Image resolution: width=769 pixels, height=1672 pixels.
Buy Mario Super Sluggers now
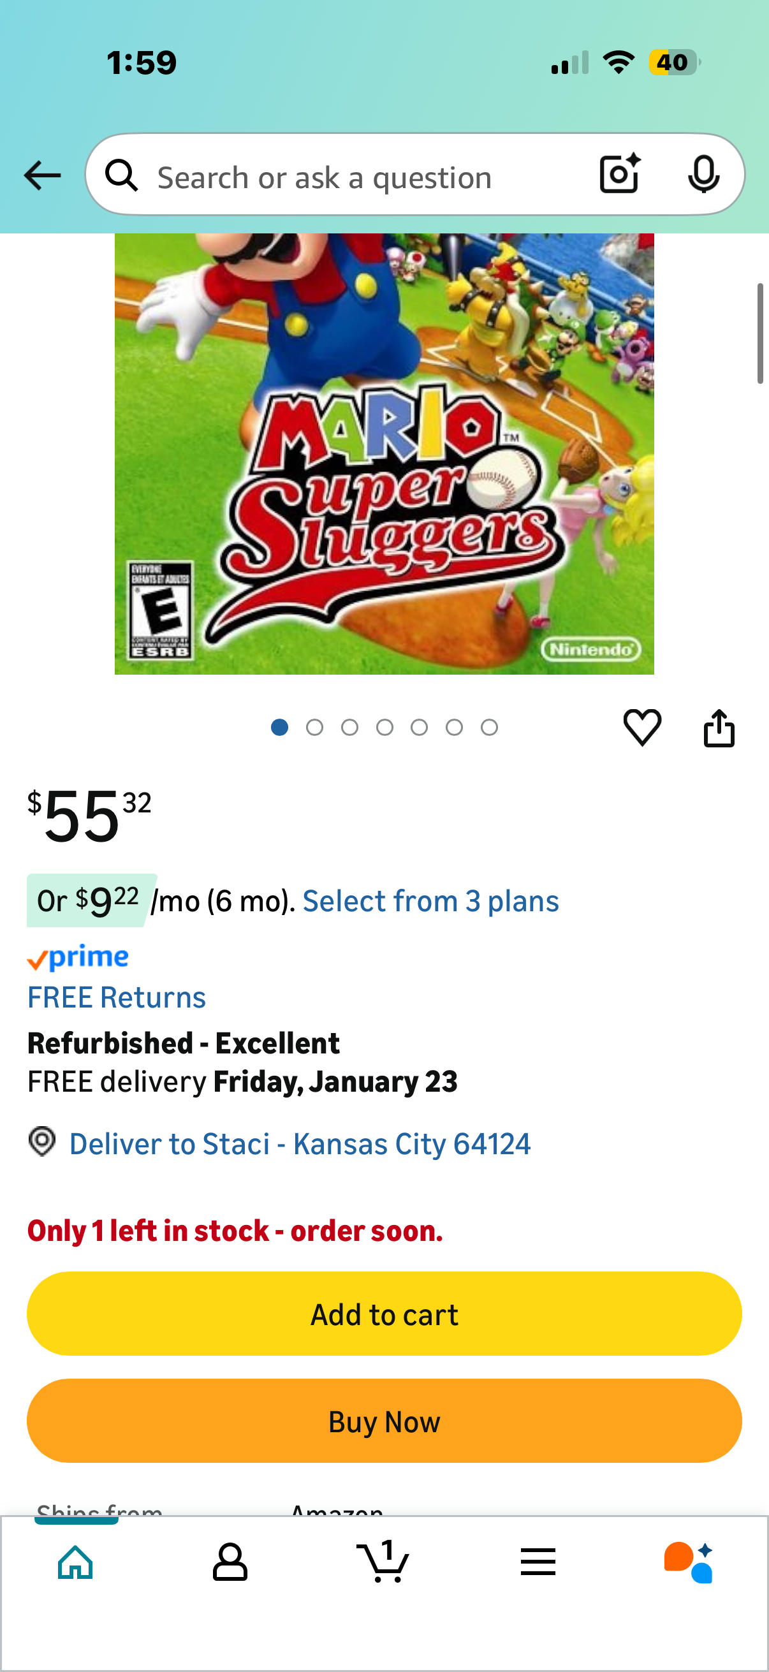pos(384,1421)
